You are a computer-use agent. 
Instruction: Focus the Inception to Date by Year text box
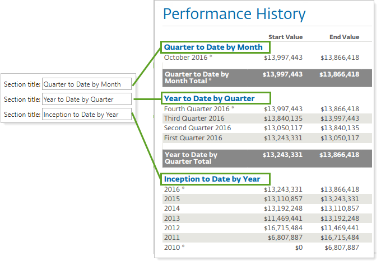click(87, 115)
